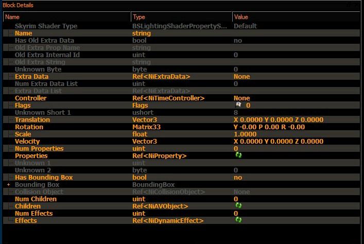Select the Extra Data None reference value

(x=241, y=76)
